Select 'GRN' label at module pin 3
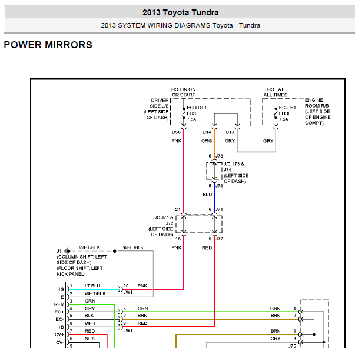 90,301
